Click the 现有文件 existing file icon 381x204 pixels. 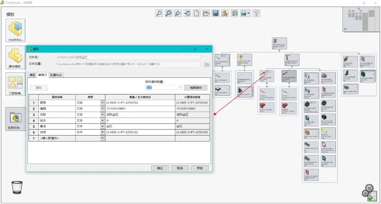click(x=16, y=119)
